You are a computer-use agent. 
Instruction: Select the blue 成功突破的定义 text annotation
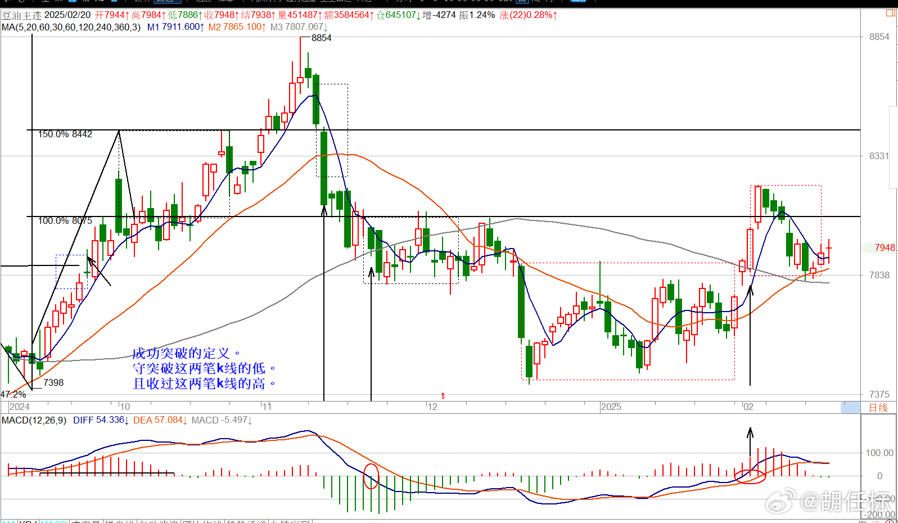coord(186,354)
